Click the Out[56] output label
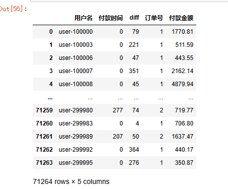 [14, 9]
